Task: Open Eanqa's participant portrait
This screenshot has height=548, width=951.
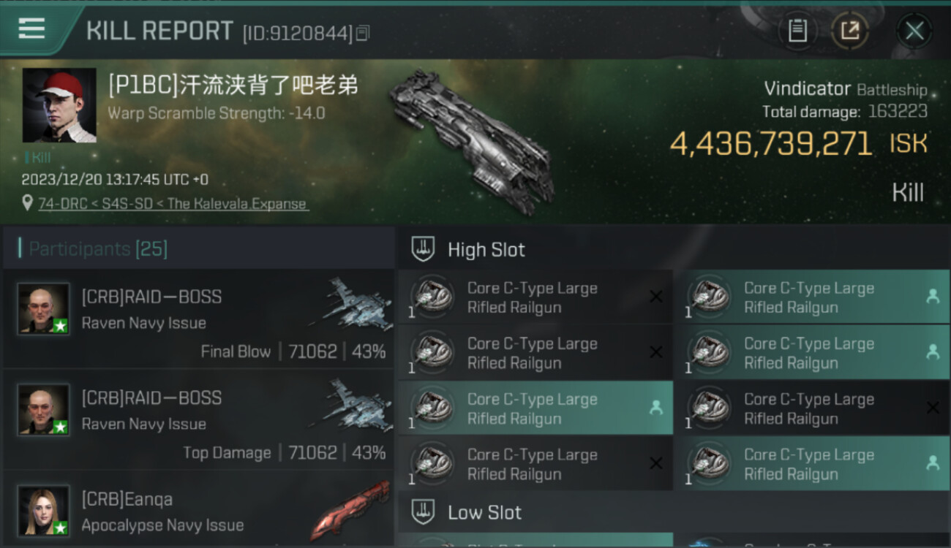Action: (44, 511)
